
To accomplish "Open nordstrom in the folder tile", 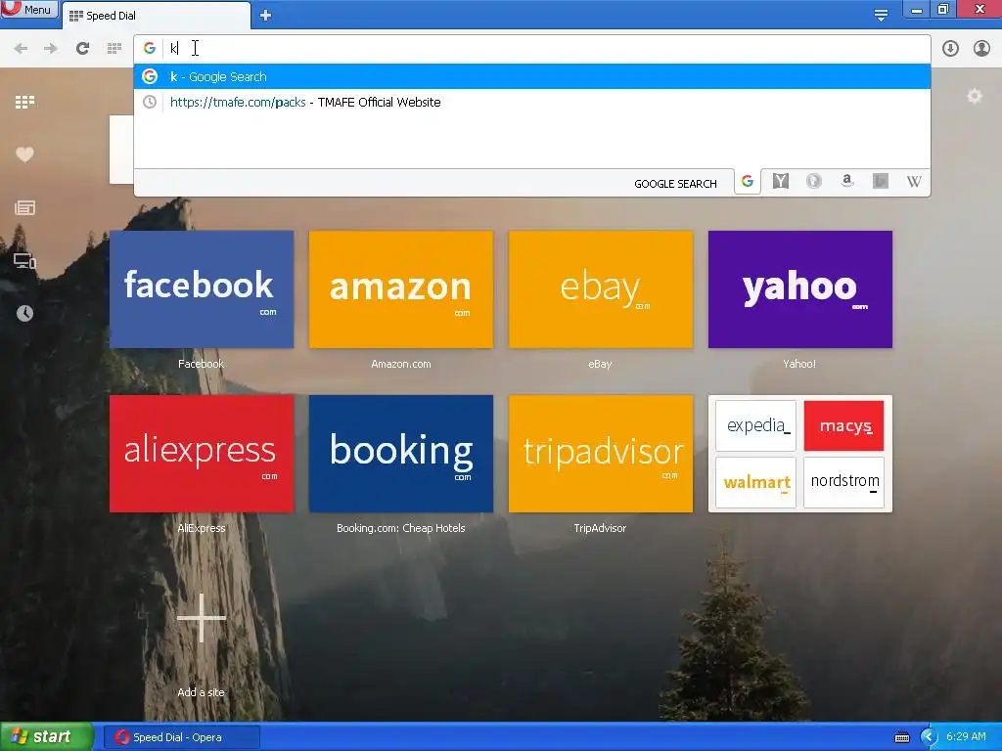I will (x=843, y=482).
